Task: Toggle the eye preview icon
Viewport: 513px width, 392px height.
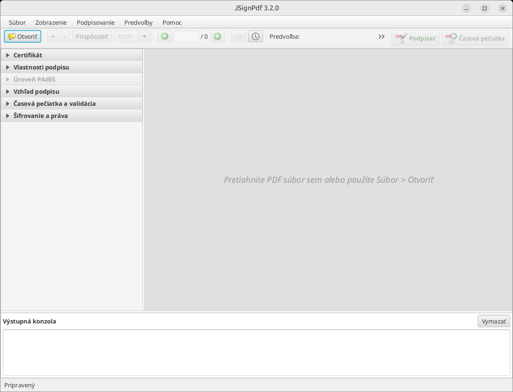Action: [239, 36]
